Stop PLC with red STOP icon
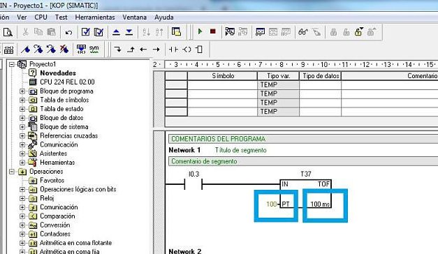This screenshot has height=254, width=438. (213, 31)
